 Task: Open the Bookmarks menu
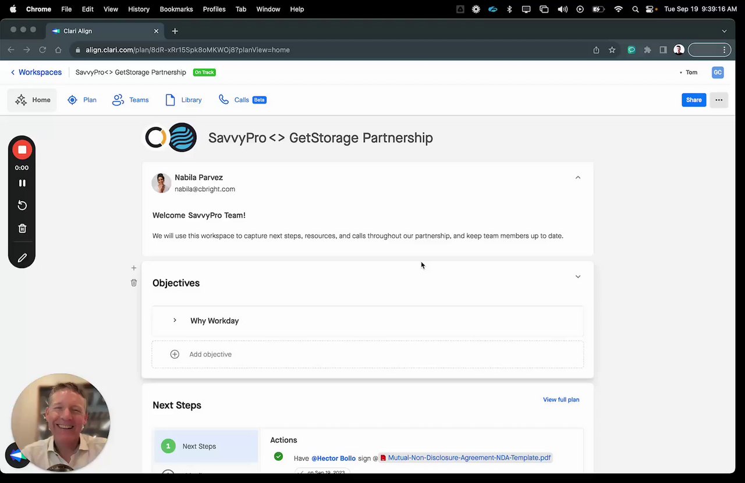176,9
